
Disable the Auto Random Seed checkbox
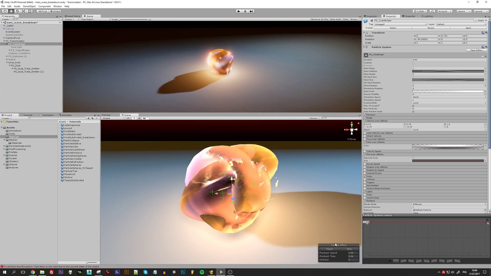point(413,112)
